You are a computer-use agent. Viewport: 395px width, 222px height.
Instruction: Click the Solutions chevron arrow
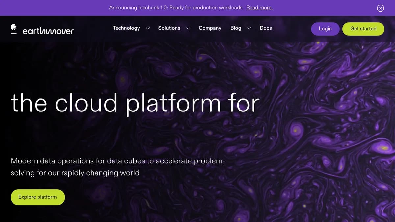tap(188, 28)
